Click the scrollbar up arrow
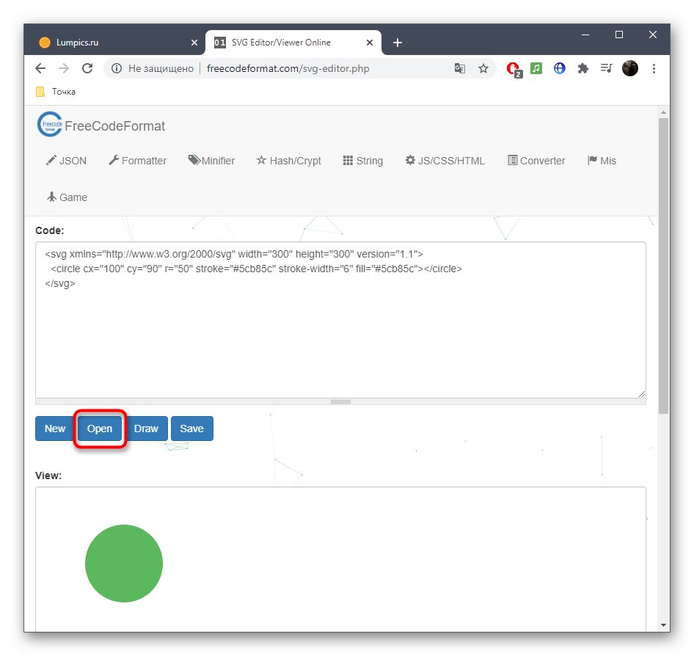The width and height of the screenshot is (694, 656). 663,112
